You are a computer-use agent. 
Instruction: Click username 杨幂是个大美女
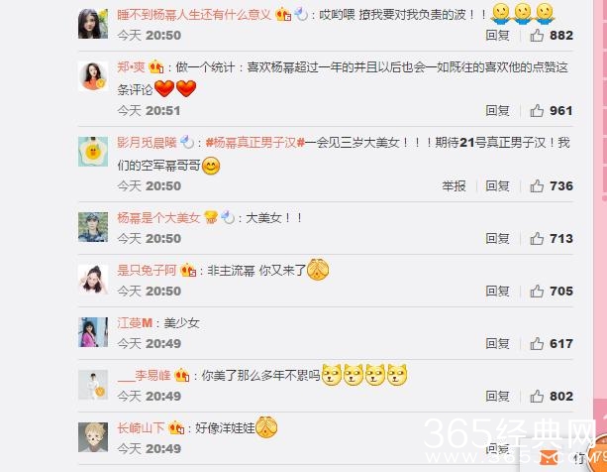[x=158, y=218]
